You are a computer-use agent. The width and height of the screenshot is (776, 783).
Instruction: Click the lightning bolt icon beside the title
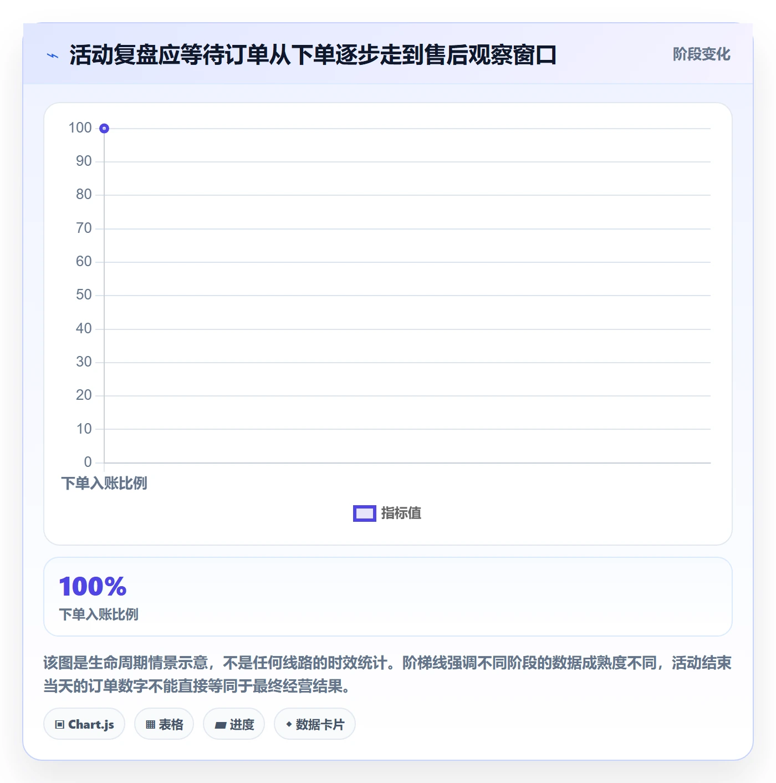53,55
